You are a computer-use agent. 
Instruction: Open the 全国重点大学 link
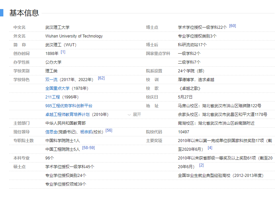57,88
